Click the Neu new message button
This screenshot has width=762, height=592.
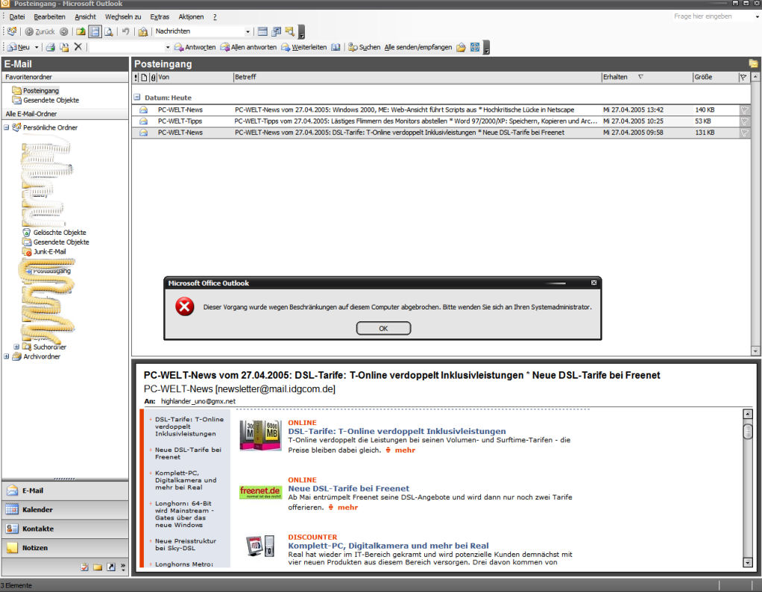(19, 47)
